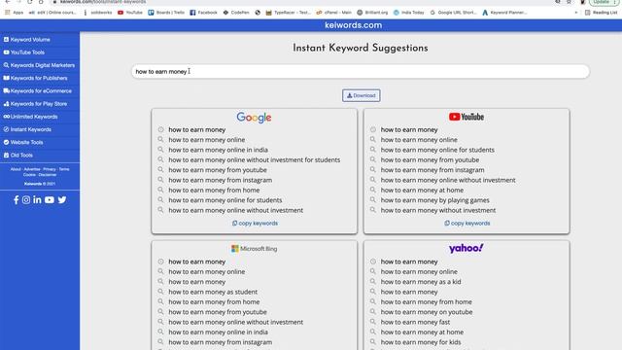622x350 pixels.
Task: Open Keyword Volume in sidebar
Action: [27, 40]
